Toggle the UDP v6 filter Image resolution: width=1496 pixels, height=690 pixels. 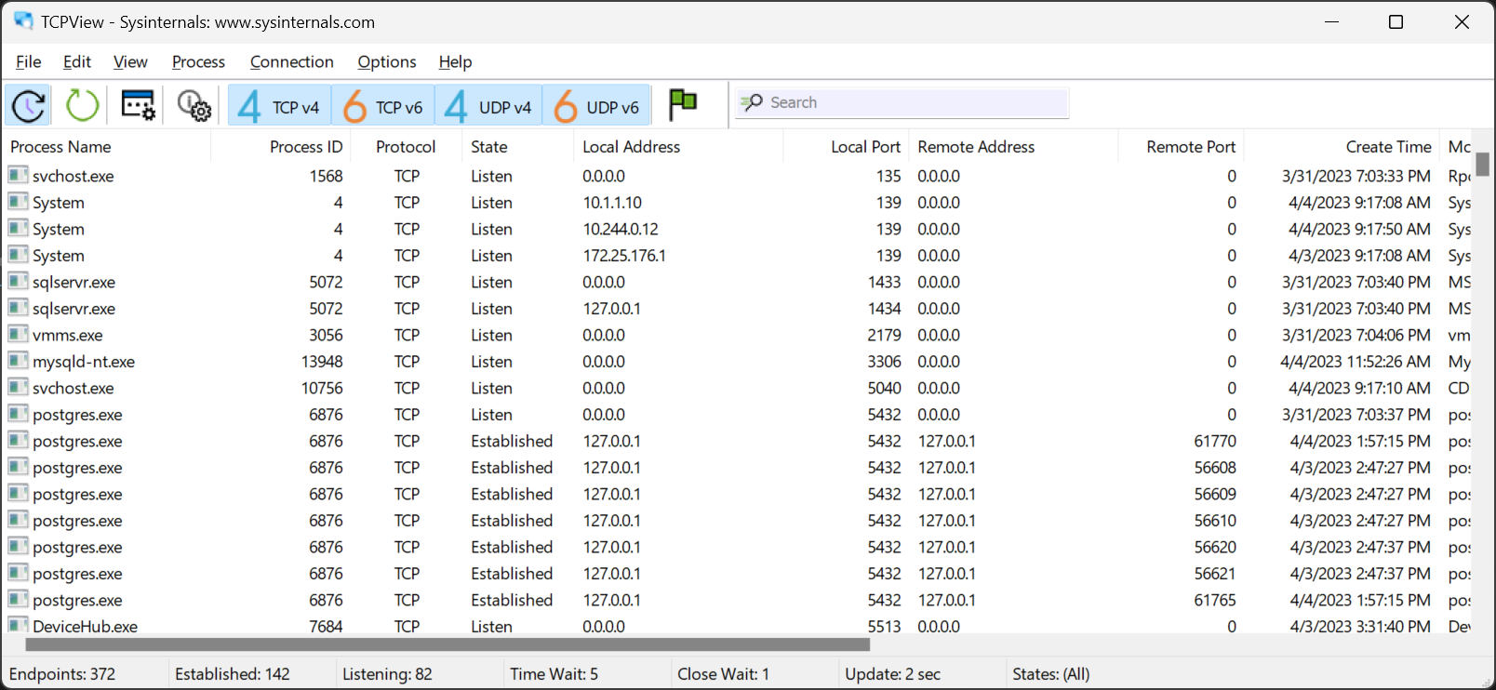(595, 106)
